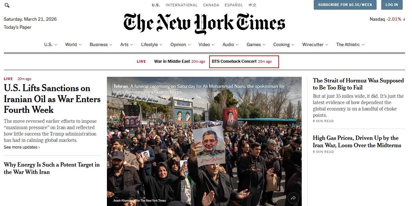Open BTS Comeback Concert live link
Viewport: 412px width, 206px height.
point(242,61)
